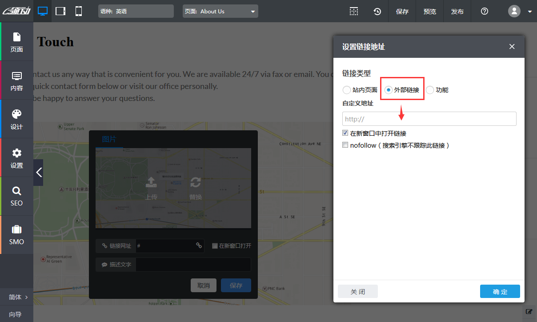Switch to desktop preview mode icon
This screenshot has width=537, height=322.
[x=43, y=11]
